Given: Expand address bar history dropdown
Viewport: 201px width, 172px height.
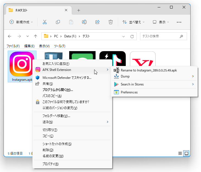Looking at the screenshot, I should [124, 37].
